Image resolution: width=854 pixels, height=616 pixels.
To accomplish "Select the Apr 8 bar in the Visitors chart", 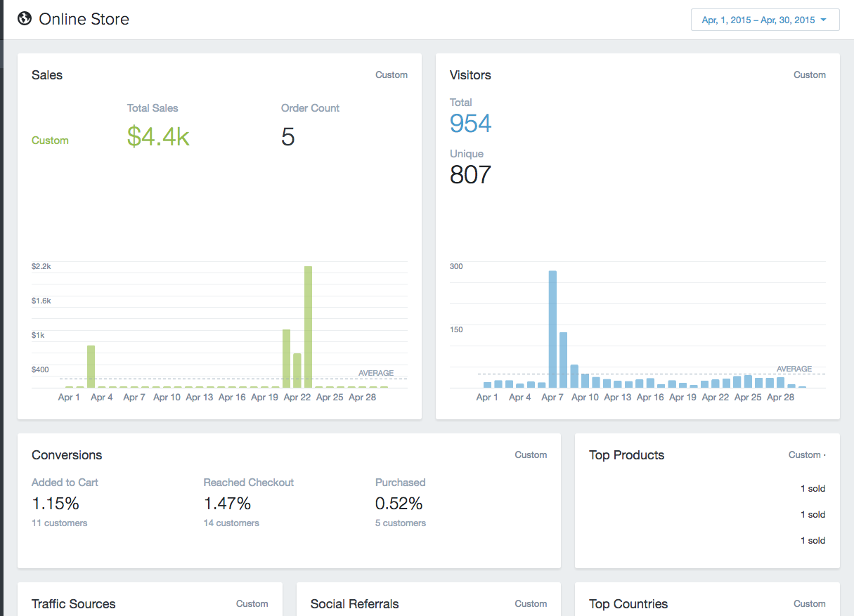I will point(564,360).
